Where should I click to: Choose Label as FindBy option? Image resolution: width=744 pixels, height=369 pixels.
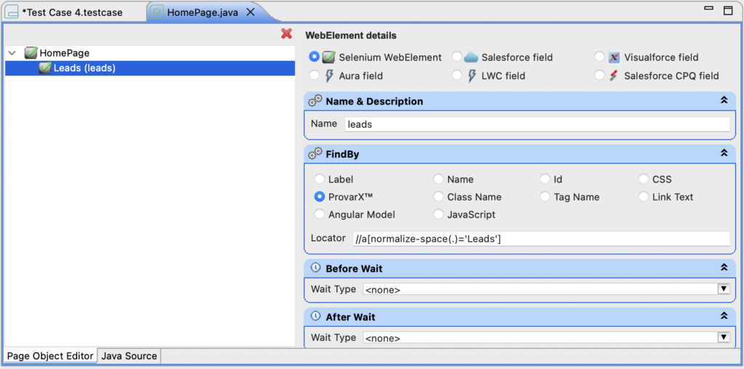[x=320, y=179]
